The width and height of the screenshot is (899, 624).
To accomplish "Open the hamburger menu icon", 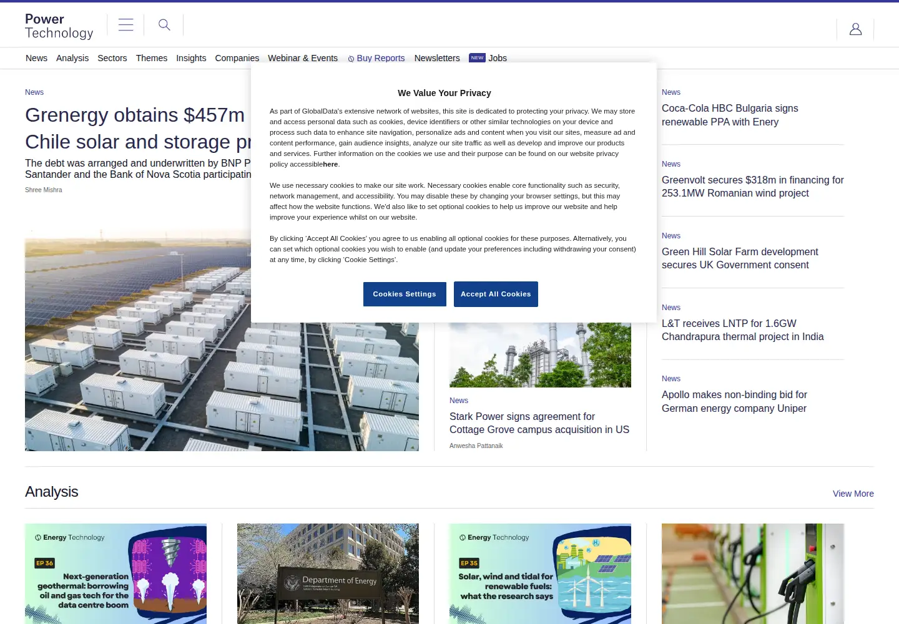I will click(x=125, y=25).
